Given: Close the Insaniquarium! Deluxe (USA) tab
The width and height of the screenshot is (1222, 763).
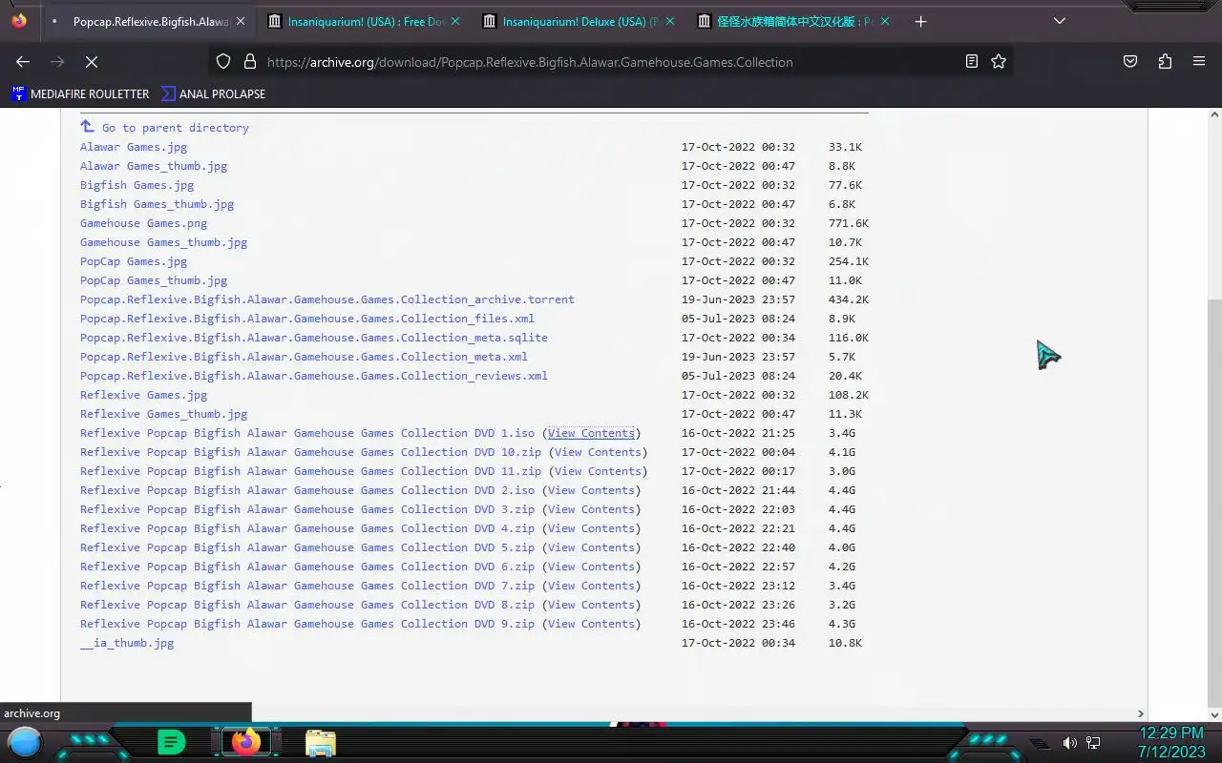Looking at the screenshot, I should 670,21.
